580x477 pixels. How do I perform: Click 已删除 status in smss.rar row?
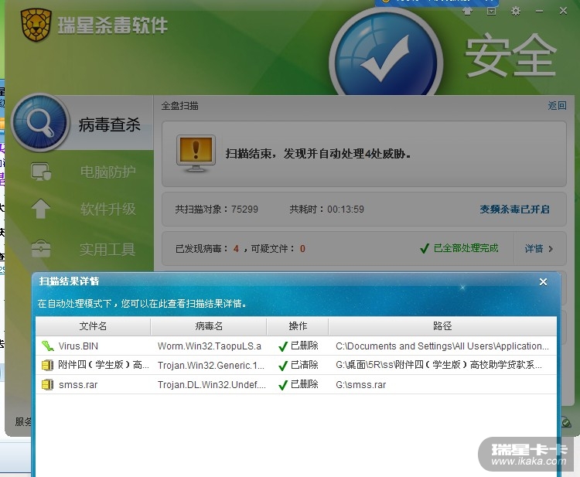305,384
